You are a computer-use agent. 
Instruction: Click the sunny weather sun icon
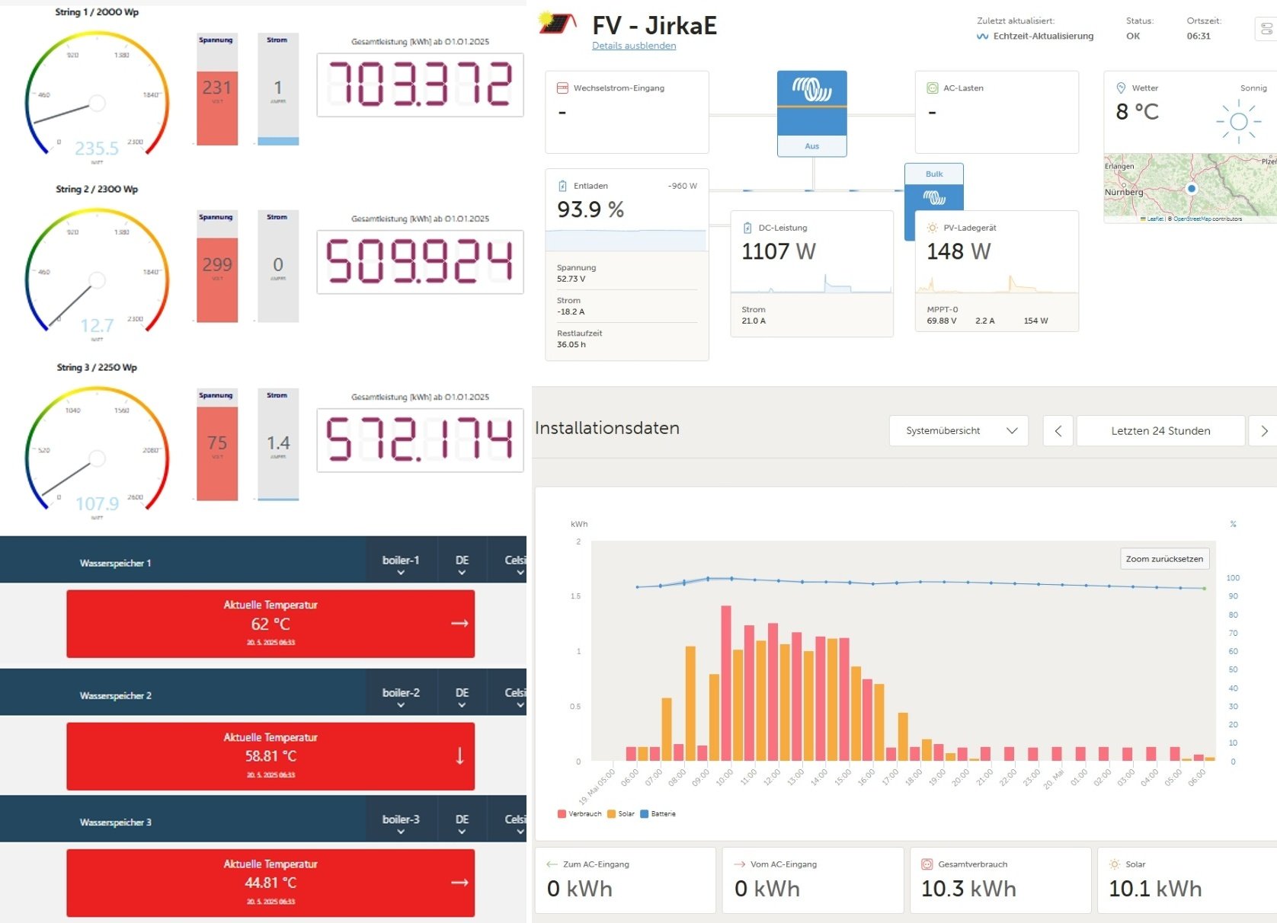(x=1239, y=122)
